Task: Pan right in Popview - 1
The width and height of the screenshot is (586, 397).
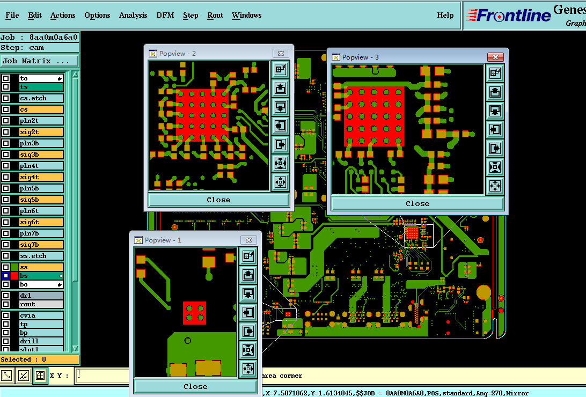Action: coord(248,331)
